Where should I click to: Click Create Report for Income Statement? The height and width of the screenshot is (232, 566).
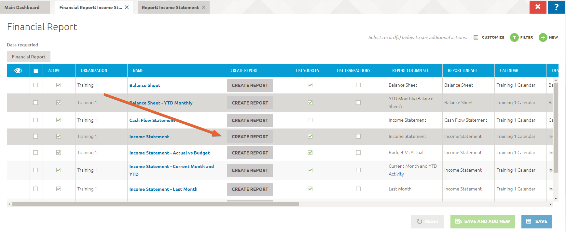pos(250,137)
